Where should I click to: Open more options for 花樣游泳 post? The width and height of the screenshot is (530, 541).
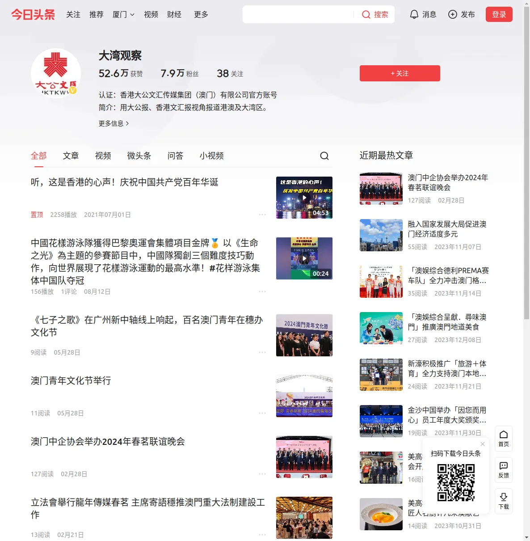tap(262, 292)
